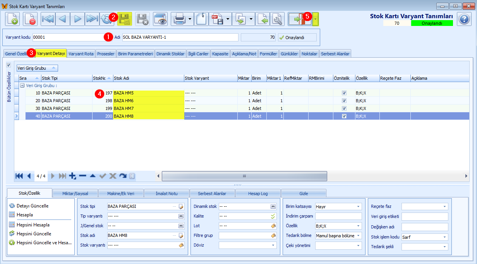Click the up-triangle edit icon in grid navigator
477x264 pixels.
click(x=93, y=176)
